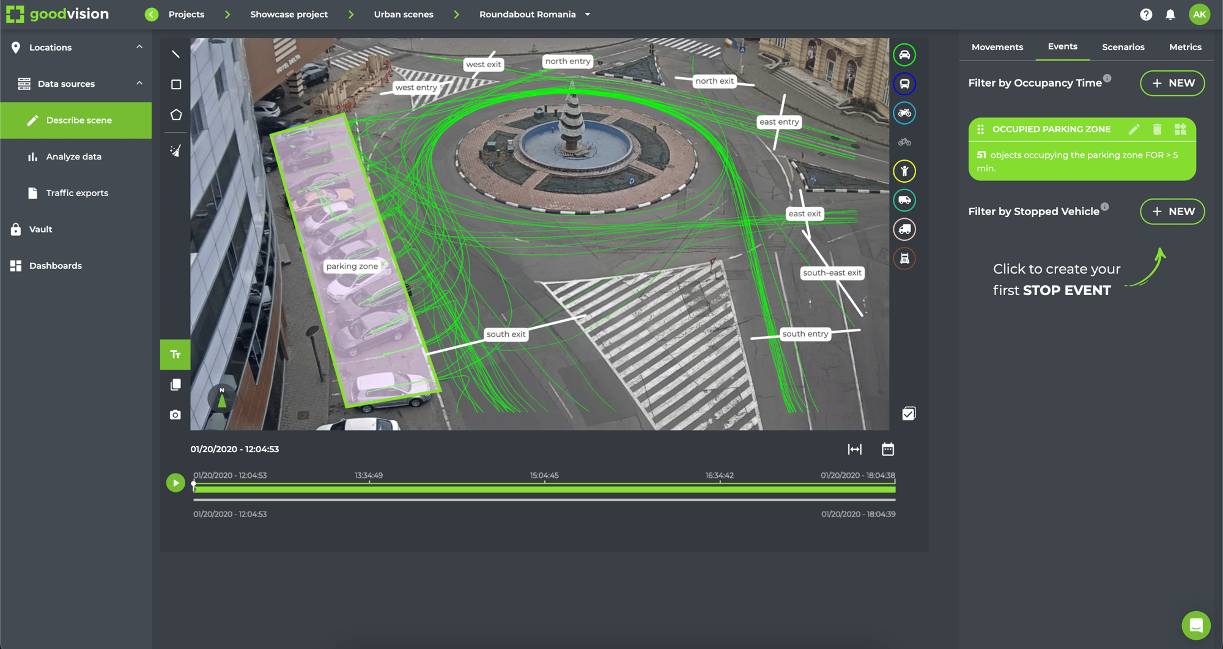Toggle bus vehicle class filter
This screenshot has height=649, width=1223.
click(904, 84)
